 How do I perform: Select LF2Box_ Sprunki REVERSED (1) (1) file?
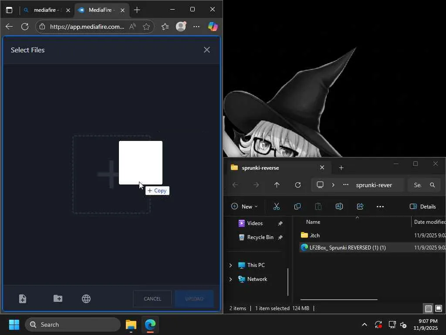tap(348, 248)
